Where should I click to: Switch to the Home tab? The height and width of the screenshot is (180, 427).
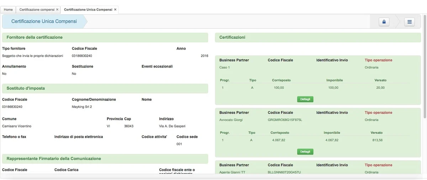9,10
